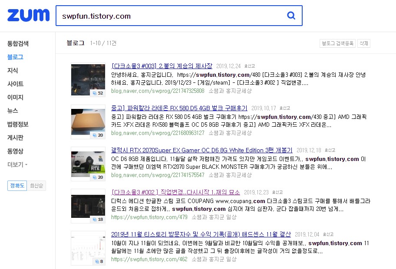396x269 pixels.
Task: Click the date text 2019.10.17
Action: [264, 108]
